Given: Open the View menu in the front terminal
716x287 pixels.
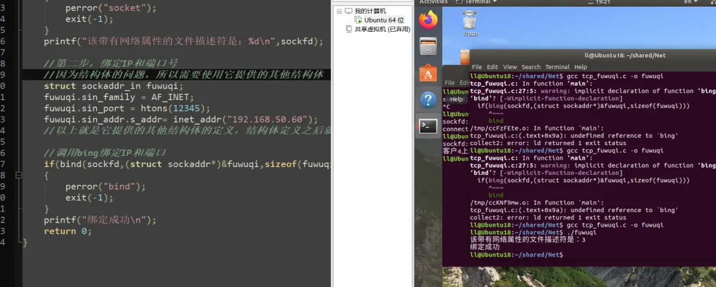Looking at the screenshot, I should click(x=510, y=67).
